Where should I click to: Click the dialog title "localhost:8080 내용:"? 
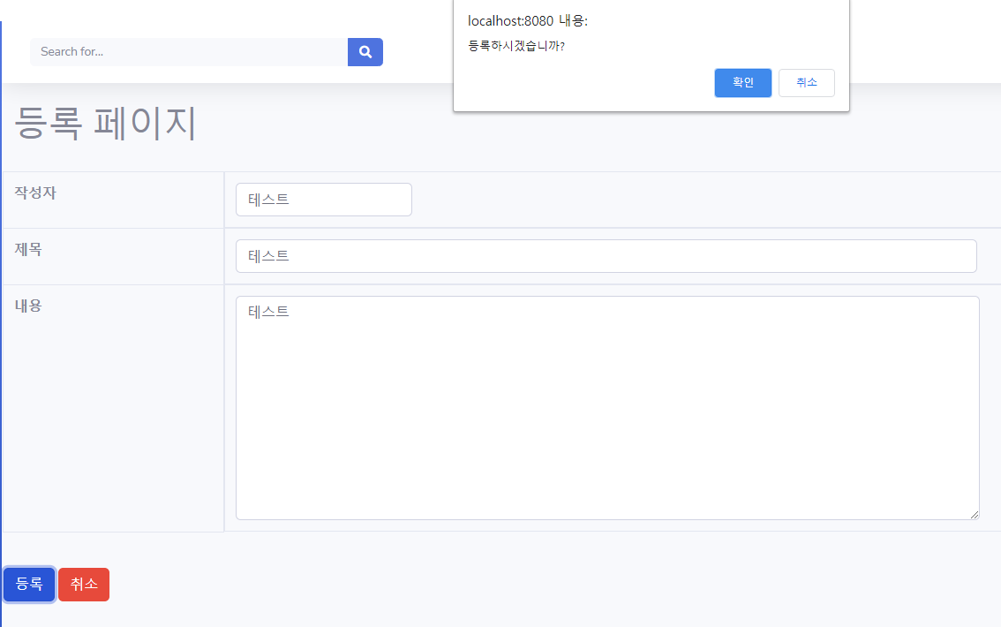527,21
